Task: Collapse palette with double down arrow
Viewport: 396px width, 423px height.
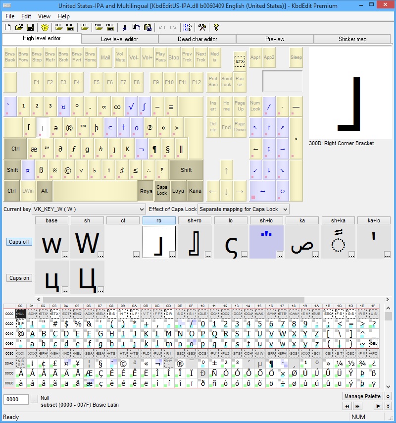Action: point(388,406)
